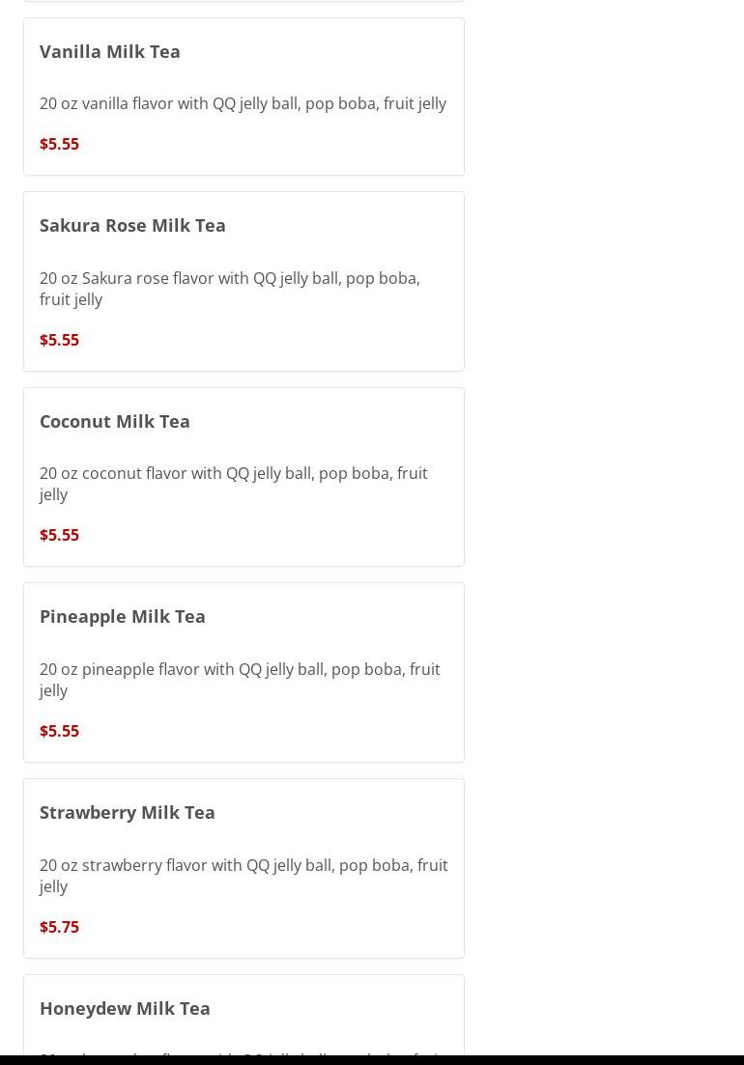Click the Sakura Rose Milk Tea price
Screen dimensions: 744x1065
point(59,340)
